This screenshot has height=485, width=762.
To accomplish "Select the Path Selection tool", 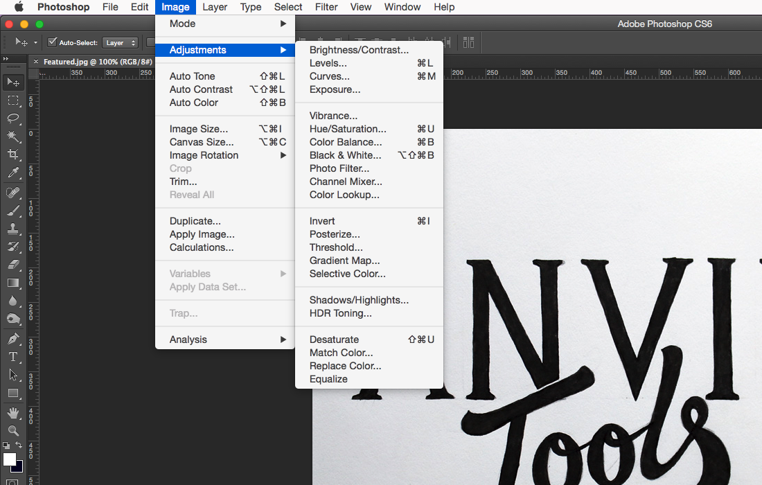I will click(13, 375).
